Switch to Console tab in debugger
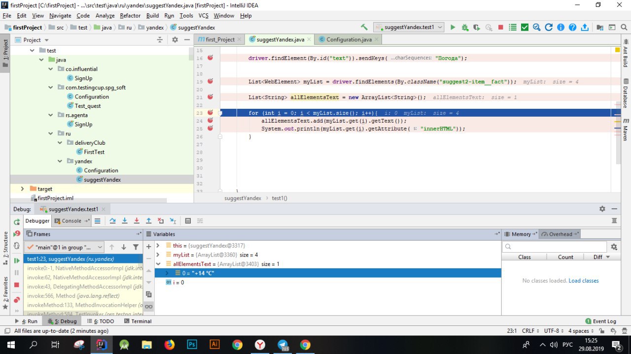The width and height of the screenshot is (631, 354). point(71,221)
